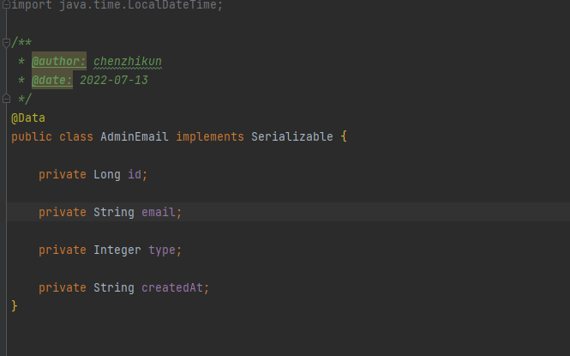Click the AdminEmail class name
The height and width of the screenshot is (356, 570).
pyautogui.click(x=135, y=136)
